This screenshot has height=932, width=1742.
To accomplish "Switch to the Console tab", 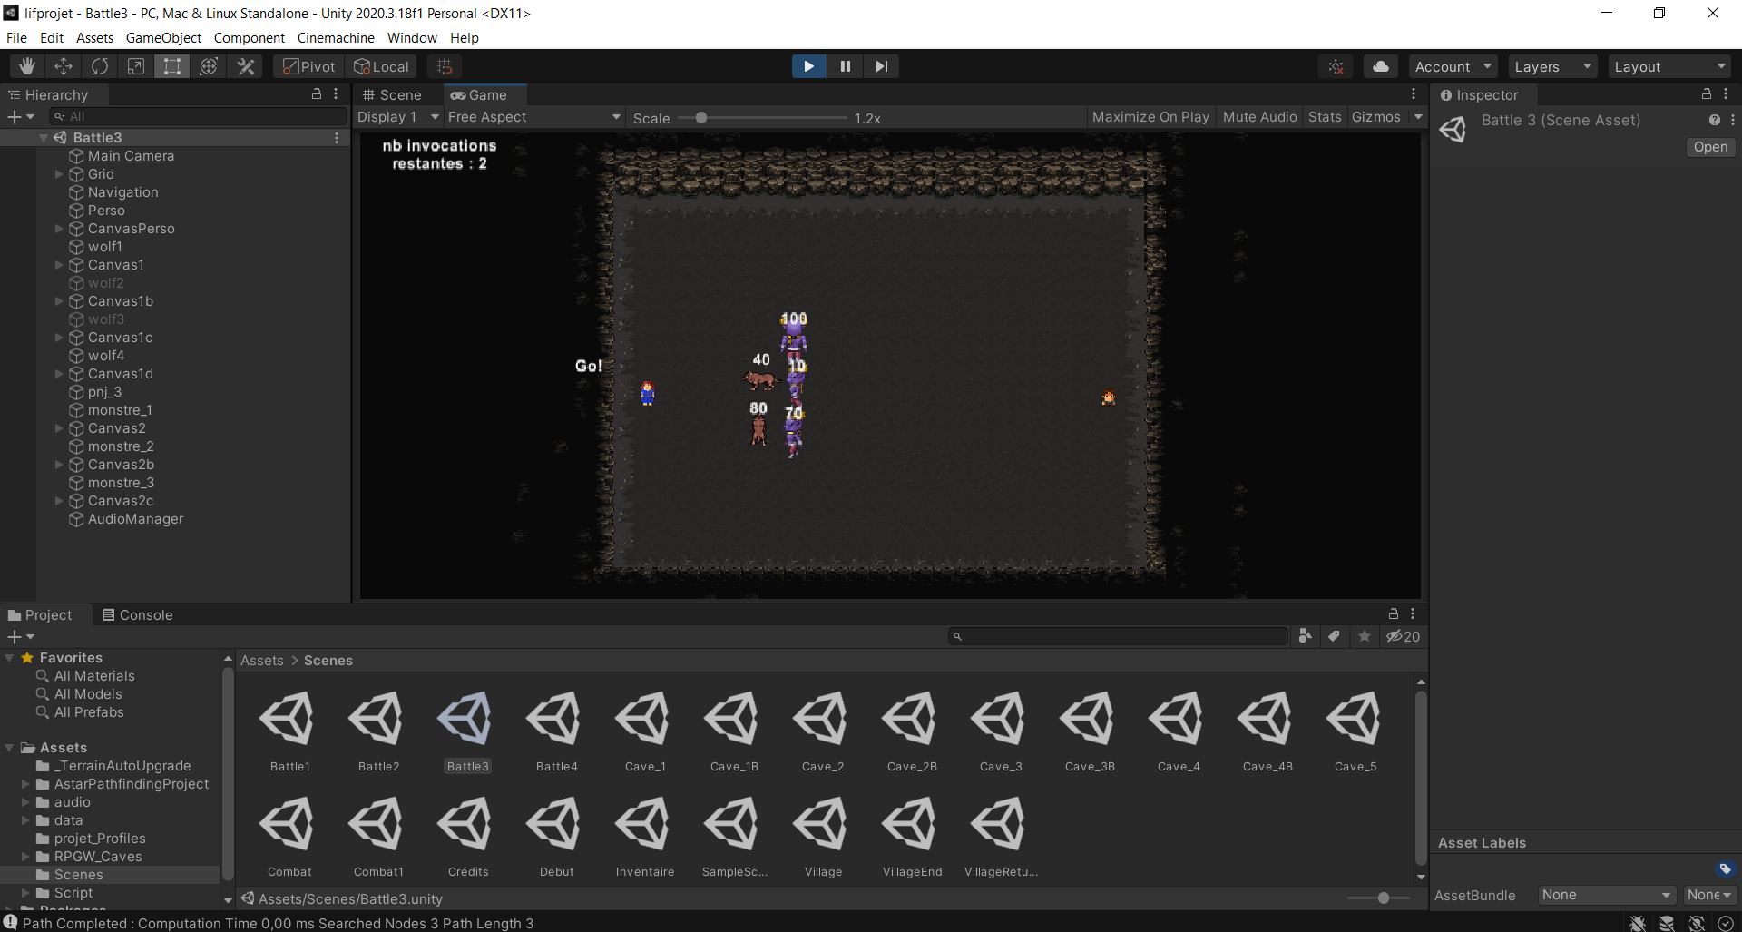I will coord(137,614).
